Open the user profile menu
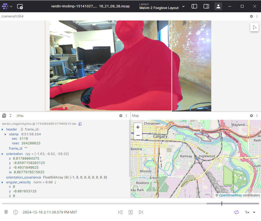The width and height of the screenshot is (261, 221). (x=218, y=6)
